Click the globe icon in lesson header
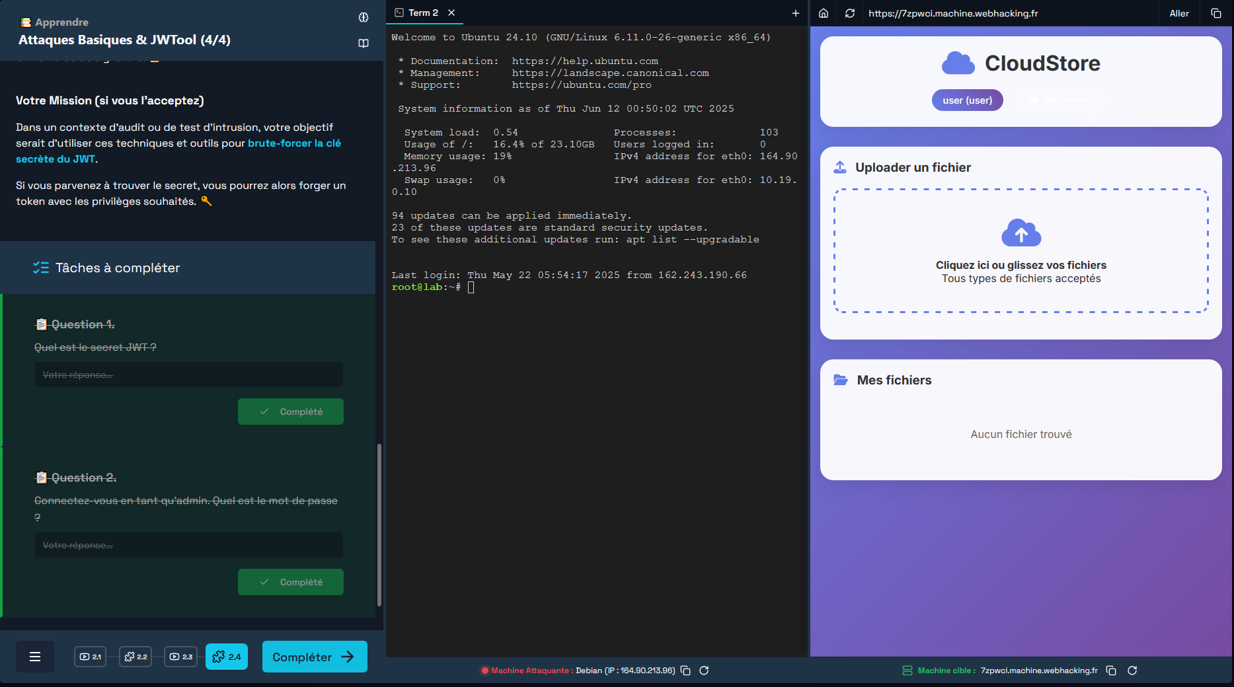The height and width of the screenshot is (687, 1234). [x=364, y=17]
